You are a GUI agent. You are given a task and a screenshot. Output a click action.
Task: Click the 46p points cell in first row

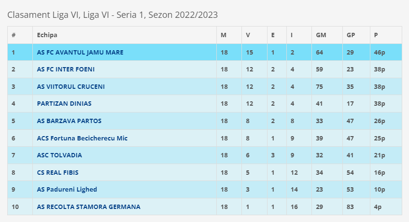pyautogui.click(x=380, y=52)
